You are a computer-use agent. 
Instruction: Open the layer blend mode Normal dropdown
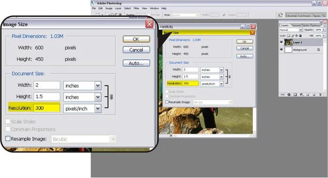291,30
